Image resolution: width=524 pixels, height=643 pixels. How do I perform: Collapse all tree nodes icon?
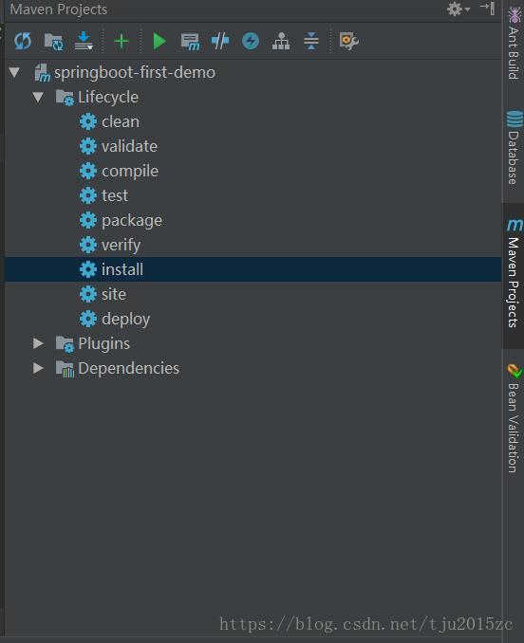click(x=311, y=41)
